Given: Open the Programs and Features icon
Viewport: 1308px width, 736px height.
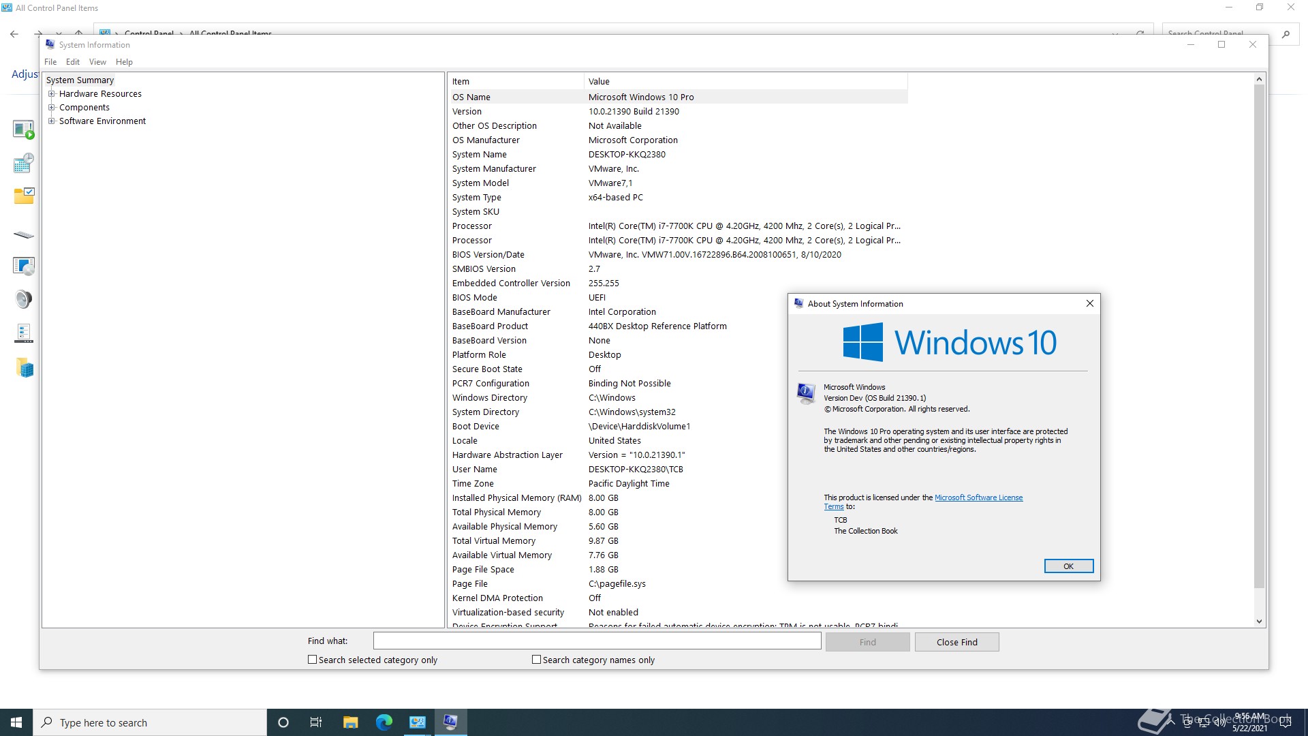Looking at the screenshot, I should [x=24, y=266].
